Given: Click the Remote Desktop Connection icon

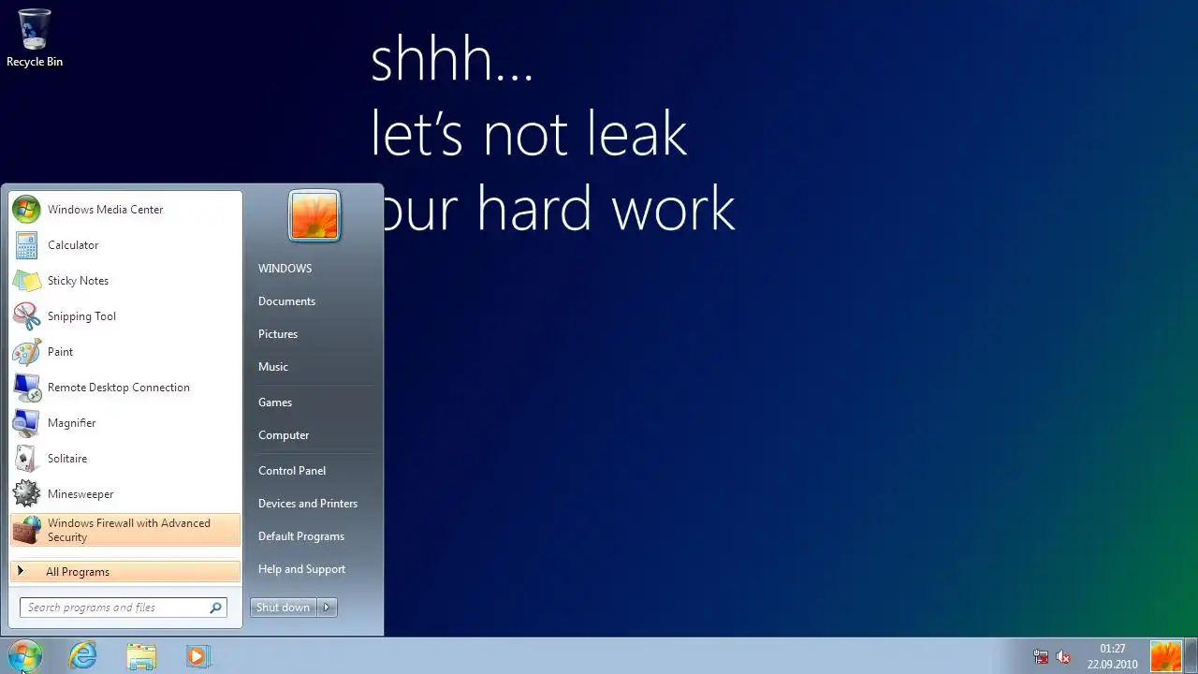Looking at the screenshot, I should click(26, 388).
